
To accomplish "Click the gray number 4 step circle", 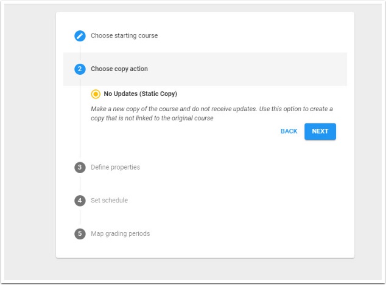I will point(80,201).
